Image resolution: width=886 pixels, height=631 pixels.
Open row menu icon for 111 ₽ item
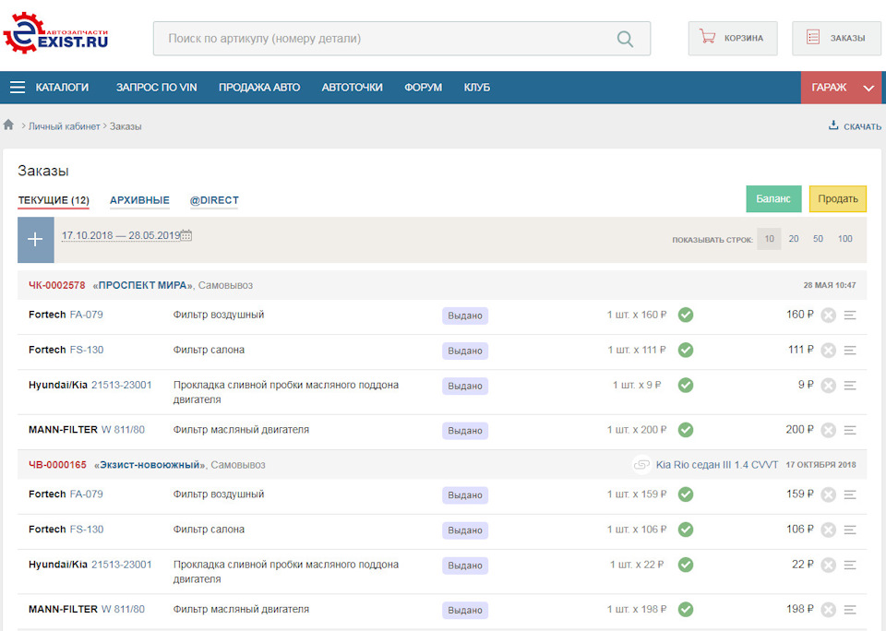850,351
